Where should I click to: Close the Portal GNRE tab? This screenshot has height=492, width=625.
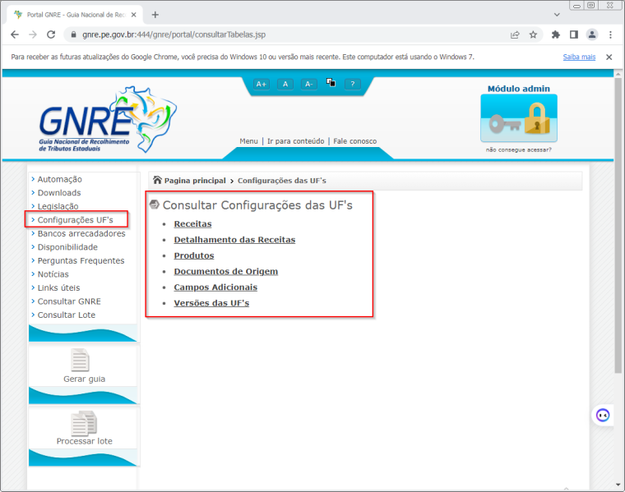(134, 15)
